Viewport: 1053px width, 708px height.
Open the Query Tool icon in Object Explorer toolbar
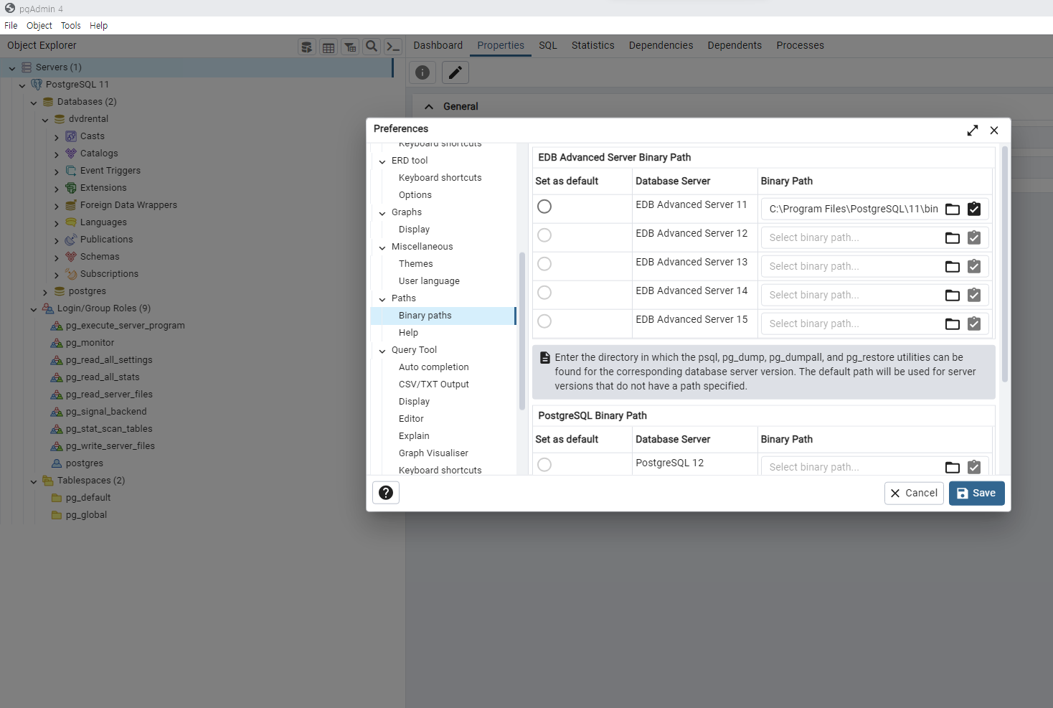[306, 47]
